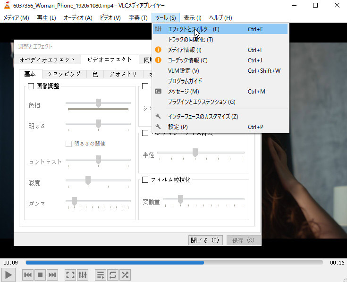Stop playback with the stop button

[40, 275]
